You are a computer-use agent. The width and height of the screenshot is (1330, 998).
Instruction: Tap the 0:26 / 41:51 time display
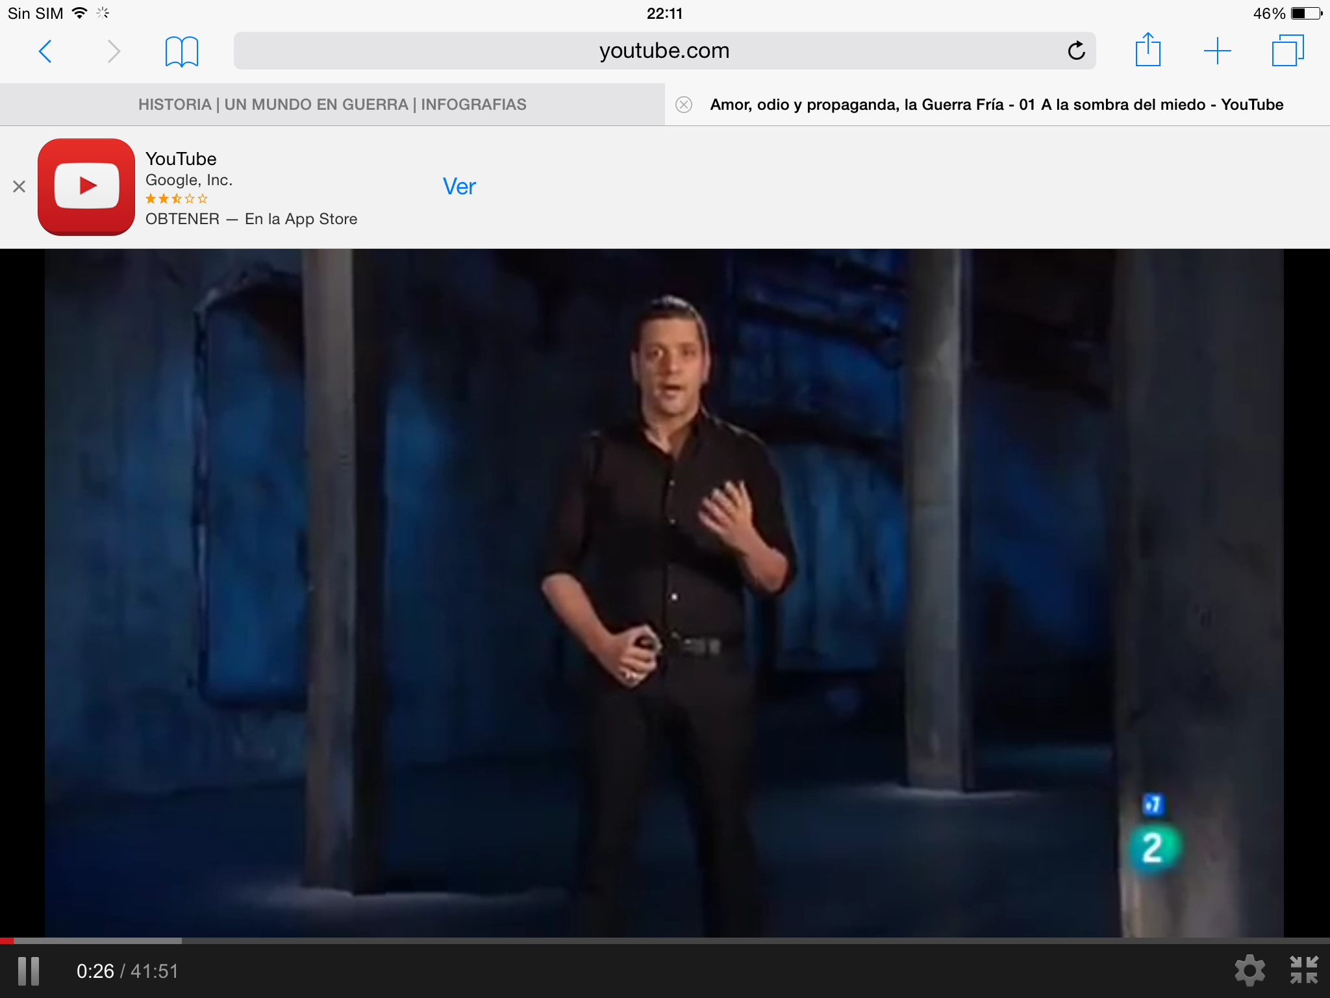[127, 971]
